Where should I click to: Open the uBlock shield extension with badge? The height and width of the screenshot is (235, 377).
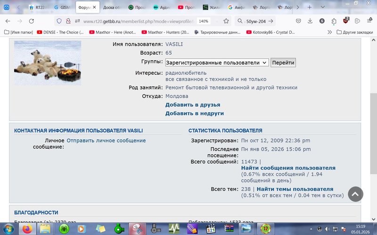coord(346,21)
